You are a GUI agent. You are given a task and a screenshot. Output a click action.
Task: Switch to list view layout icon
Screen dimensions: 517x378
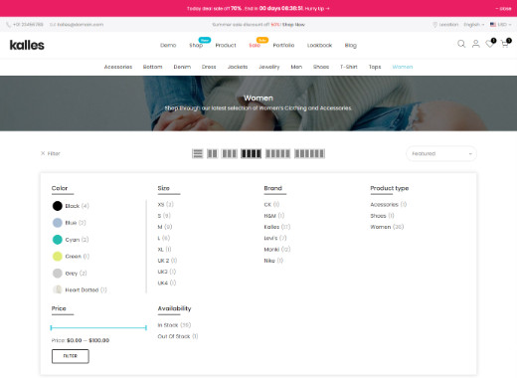pos(197,153)
